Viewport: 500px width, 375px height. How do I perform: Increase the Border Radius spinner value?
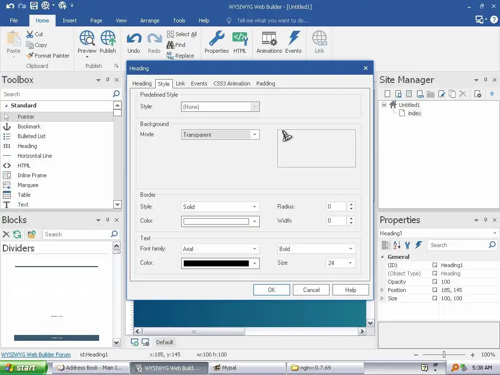(351, 205)
